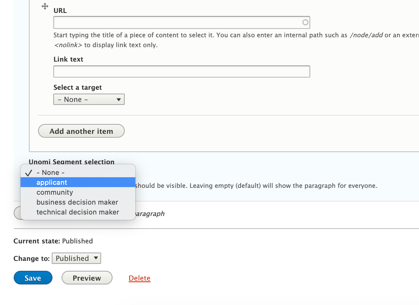Click the autocomplete circle in URL field
Viewport: 419px width, 305px height.
305,22
